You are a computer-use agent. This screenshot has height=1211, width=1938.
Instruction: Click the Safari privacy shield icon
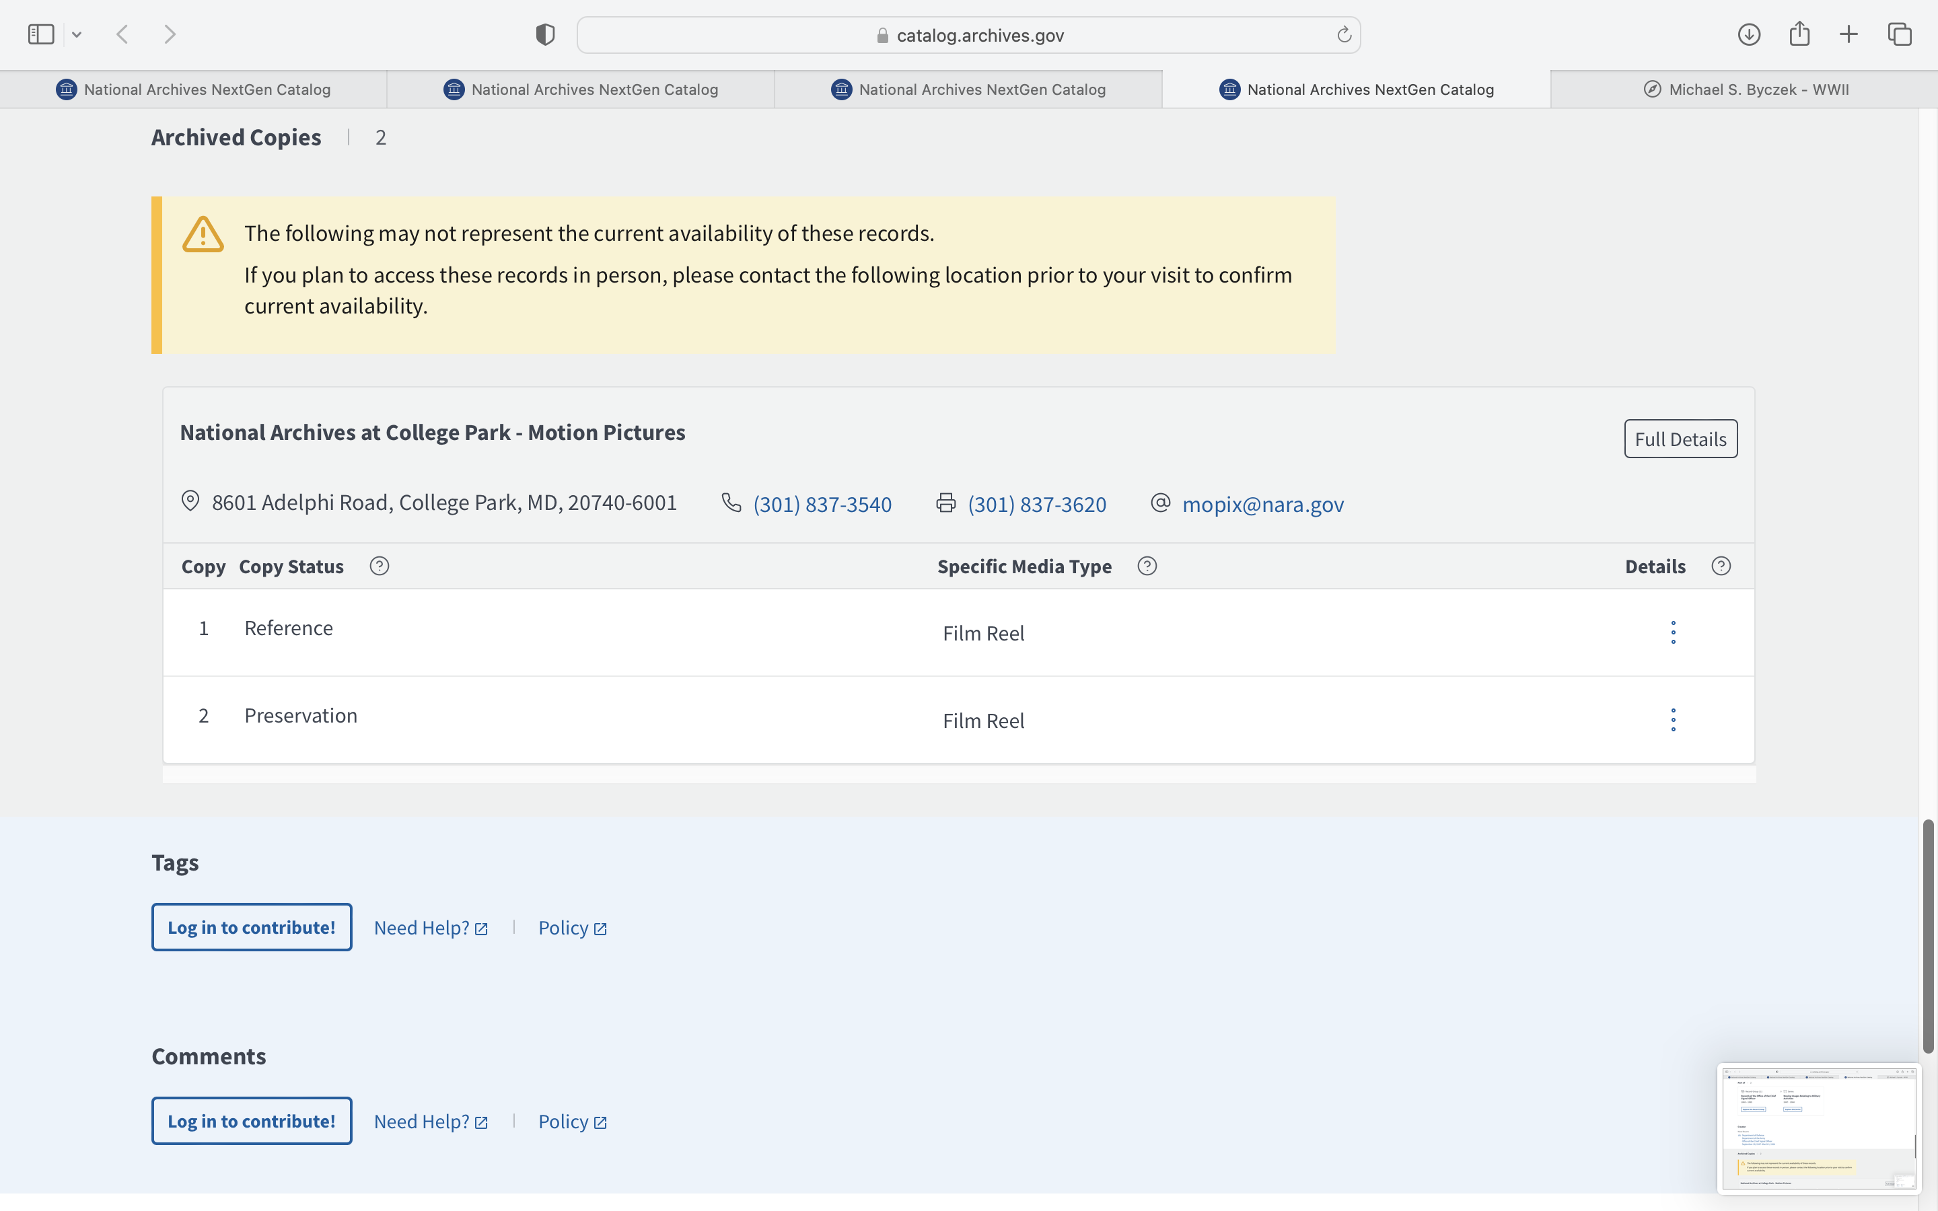point(544,34)
